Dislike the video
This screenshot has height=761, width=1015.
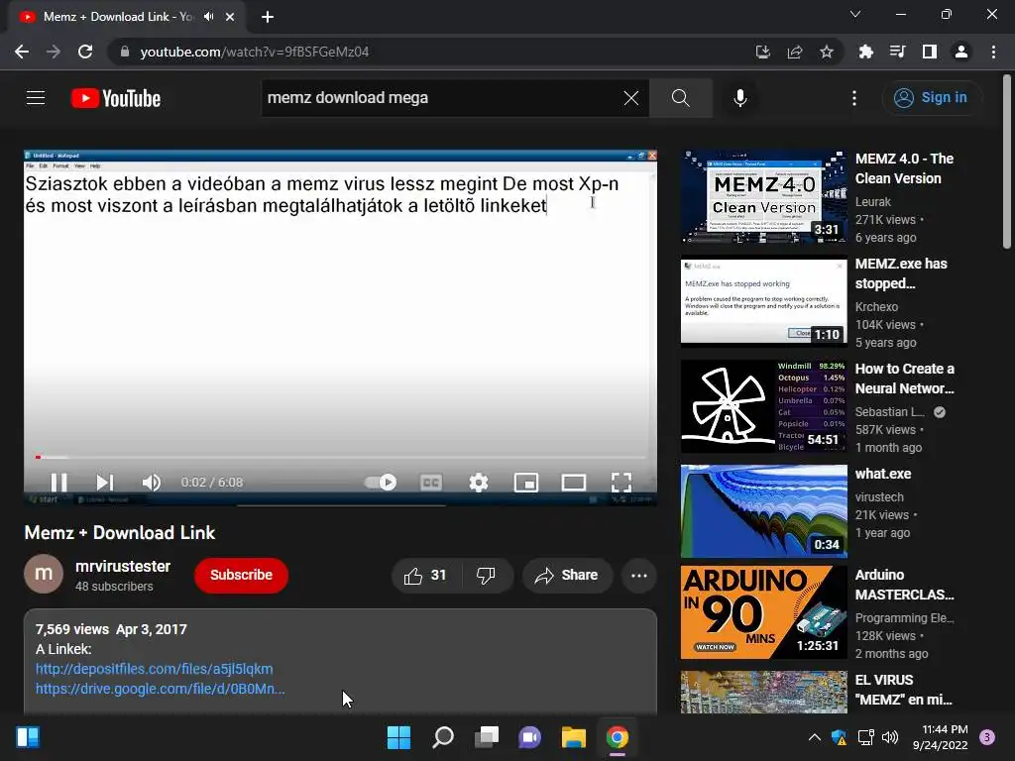[x=486, y=576]
